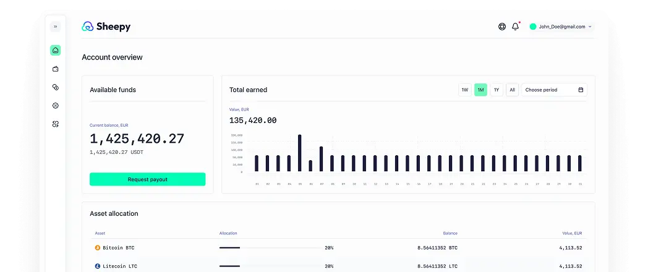
Task: Open the Choose period date picker
Action: (x=553, y=90)
